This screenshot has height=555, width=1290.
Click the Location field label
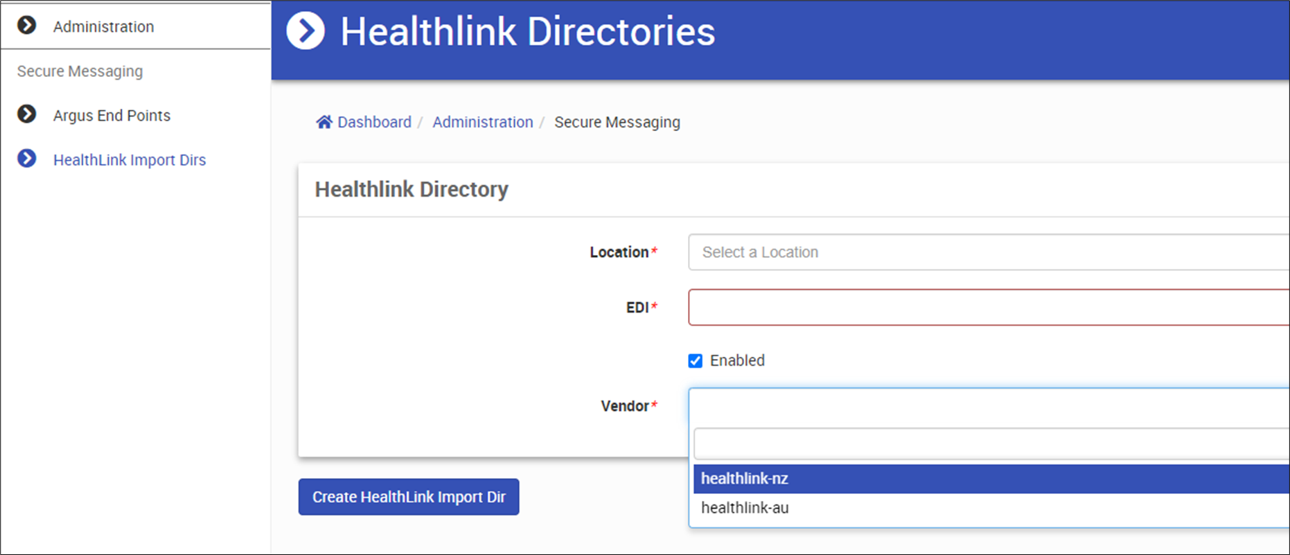pyautogui.click(x=619, y=252)
